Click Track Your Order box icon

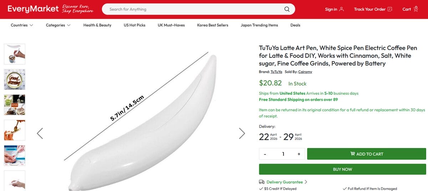[x=389, y=9]
